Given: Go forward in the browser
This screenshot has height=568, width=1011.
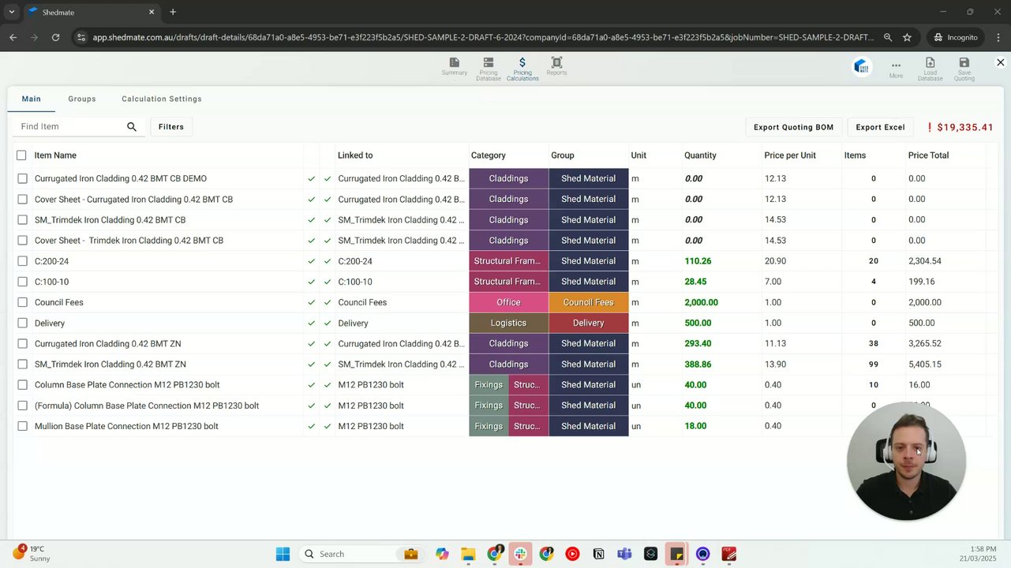Looking at the screenshot, I should pyautogui.click(x=34, y=37).
